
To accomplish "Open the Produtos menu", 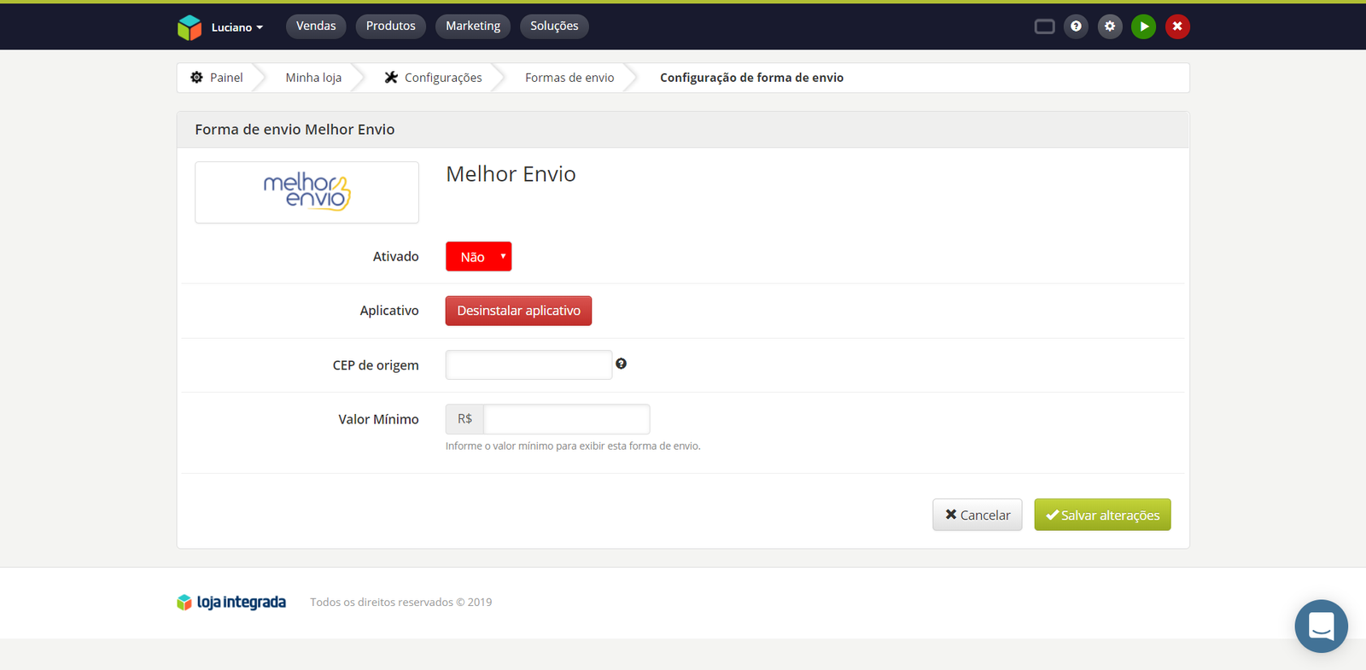I will click(390, 26).
